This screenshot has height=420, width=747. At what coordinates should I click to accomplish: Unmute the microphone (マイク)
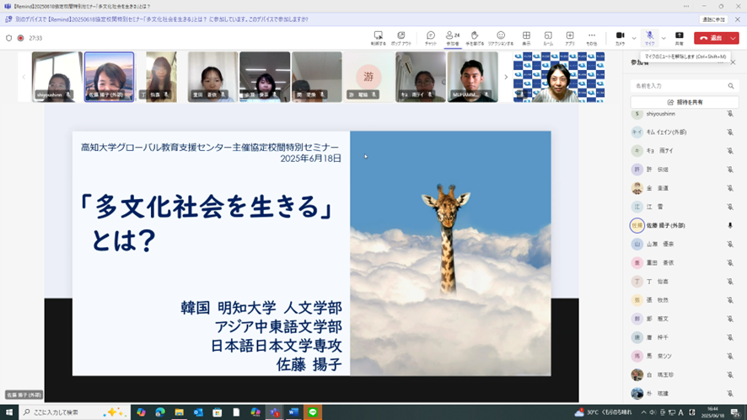649,37
